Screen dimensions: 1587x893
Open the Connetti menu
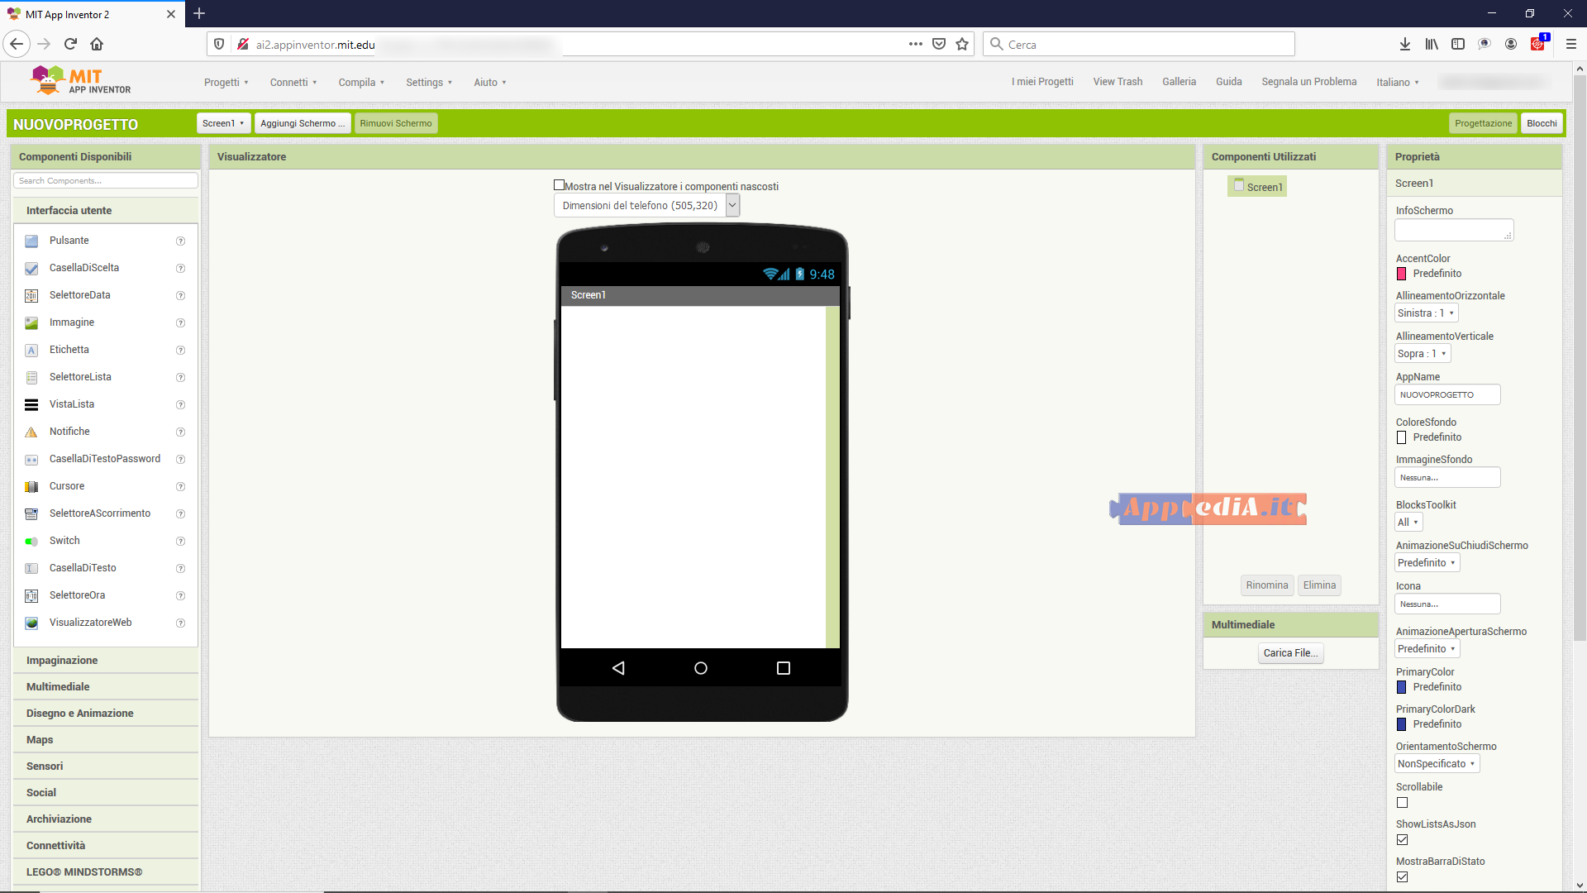(x=293, y=82)
